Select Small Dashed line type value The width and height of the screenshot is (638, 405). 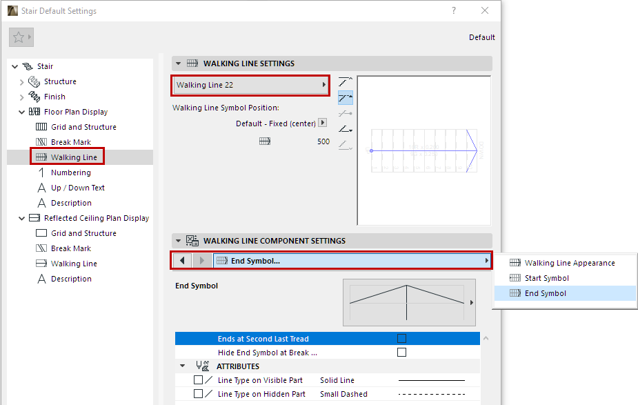pyautogui.click(x=343, y=394)
